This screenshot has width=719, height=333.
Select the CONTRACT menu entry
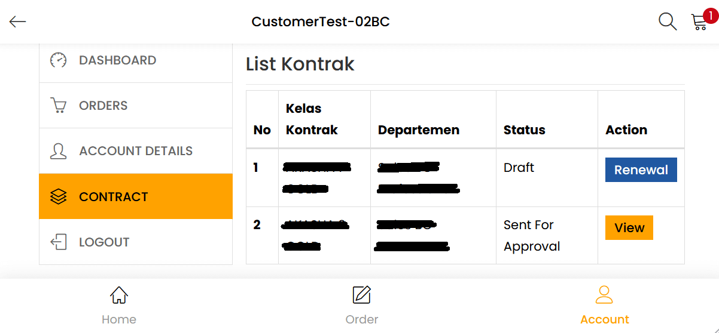point(113,197)
